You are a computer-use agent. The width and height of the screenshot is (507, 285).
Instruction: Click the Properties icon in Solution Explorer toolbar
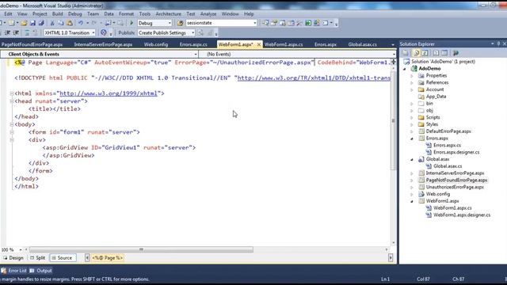406,53
